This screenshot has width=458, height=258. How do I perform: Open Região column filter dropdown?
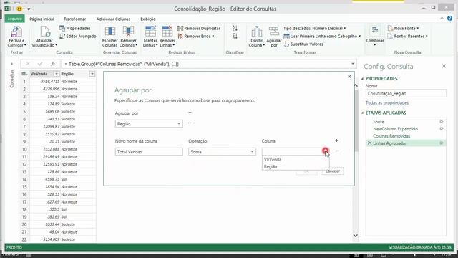(92, 74)
